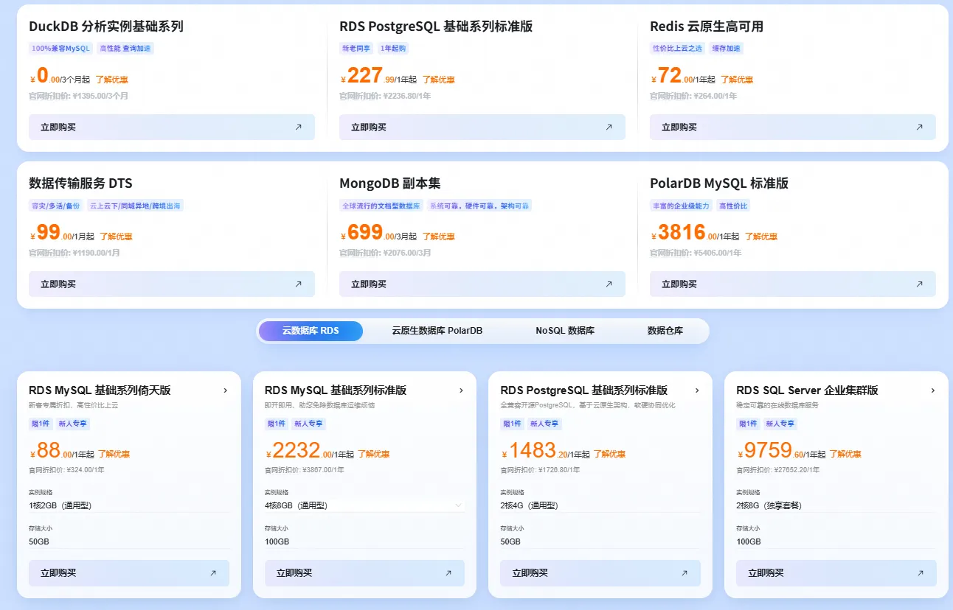Select the 云数据库 RDS tab
Screen dimensions: 953x610
point(311,331)
